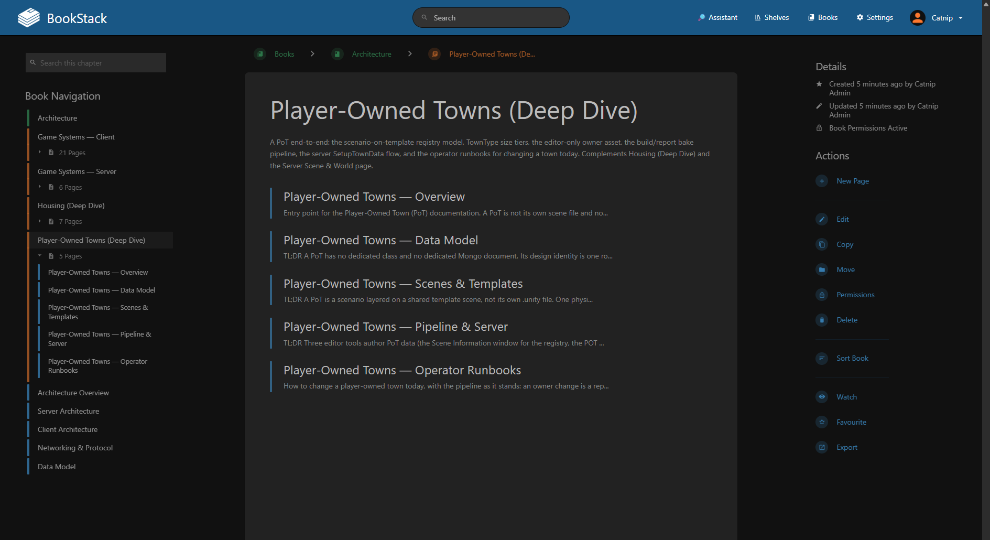Open the Books header link
990x540 pixels.
823,18
